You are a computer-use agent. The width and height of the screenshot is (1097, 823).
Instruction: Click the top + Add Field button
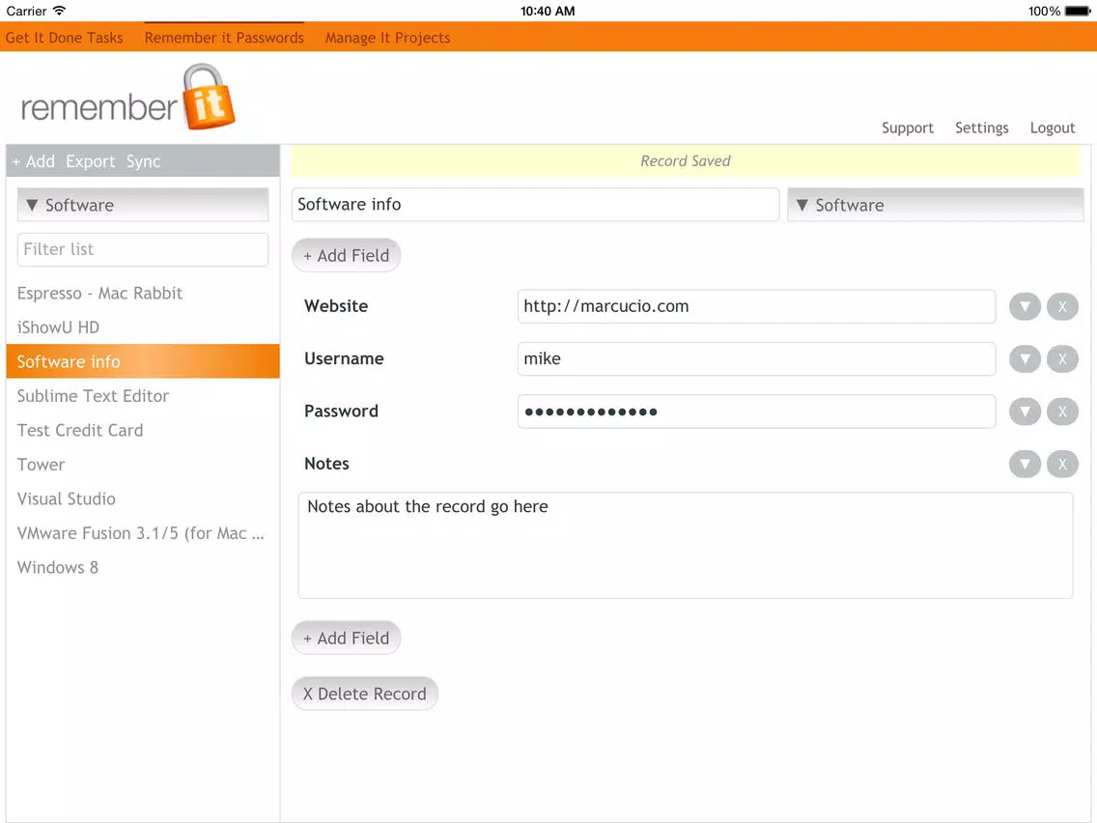pos(346,255)
